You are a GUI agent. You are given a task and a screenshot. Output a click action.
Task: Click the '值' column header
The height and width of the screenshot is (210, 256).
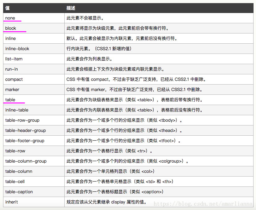pyautogui.click(x=34, y=8)
